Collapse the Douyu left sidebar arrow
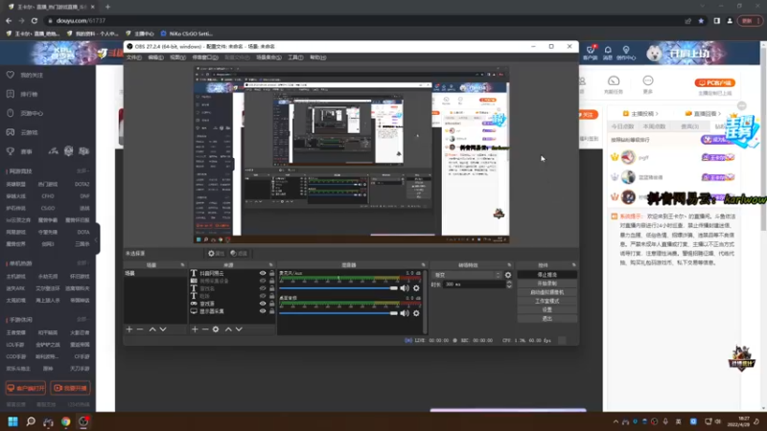The width and height of the screenshot is (767, 431). 97,239
